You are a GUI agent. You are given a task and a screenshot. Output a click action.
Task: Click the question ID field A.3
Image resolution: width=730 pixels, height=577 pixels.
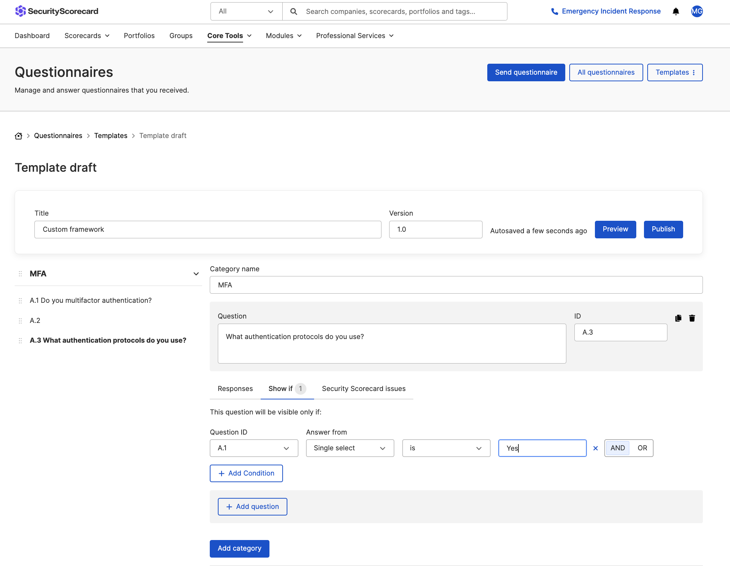(x=621, y=332)
